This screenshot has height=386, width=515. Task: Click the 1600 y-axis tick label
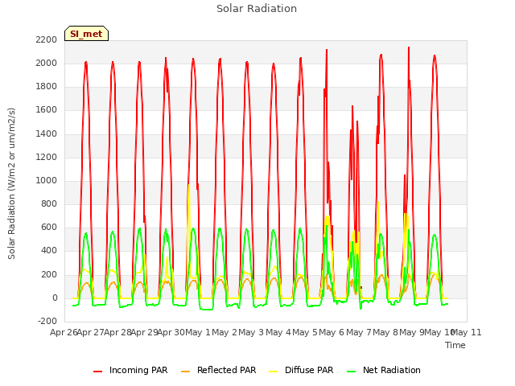pyautogui.click(x=47, y=110)
